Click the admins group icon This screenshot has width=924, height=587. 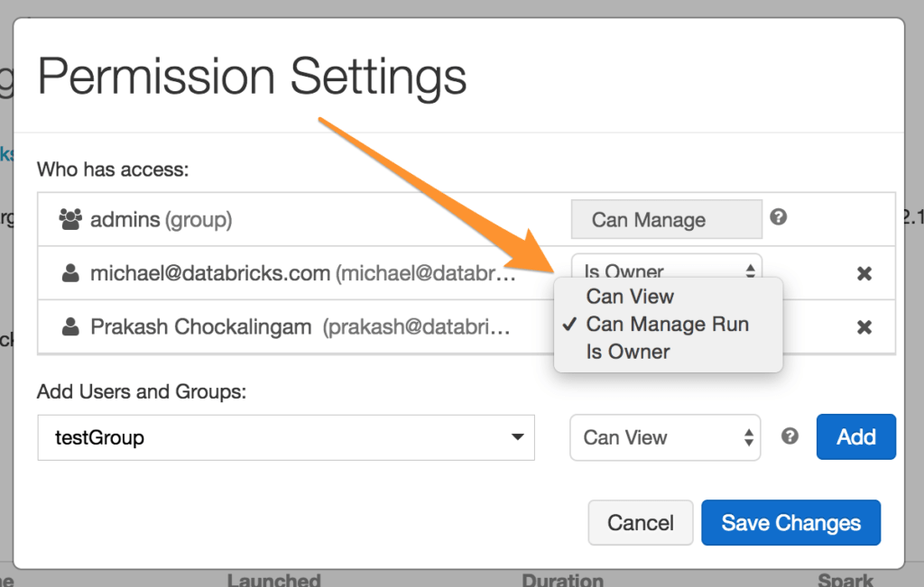69,219
